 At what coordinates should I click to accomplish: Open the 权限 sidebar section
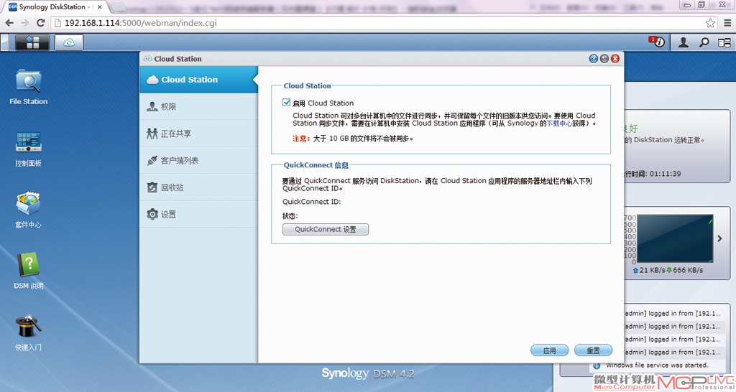199,106
